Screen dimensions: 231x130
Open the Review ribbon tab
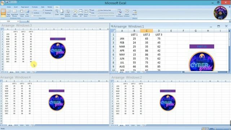click(x=50, y=7)
